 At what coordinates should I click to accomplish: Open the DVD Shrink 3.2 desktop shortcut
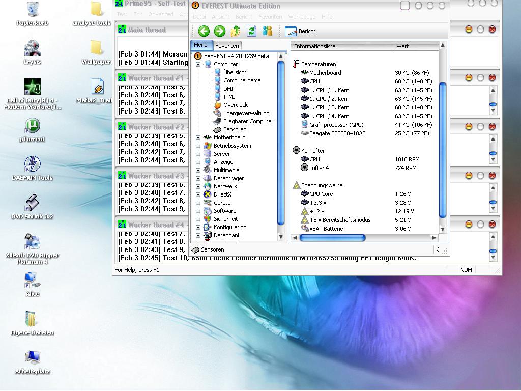click(x=32, y=207)
